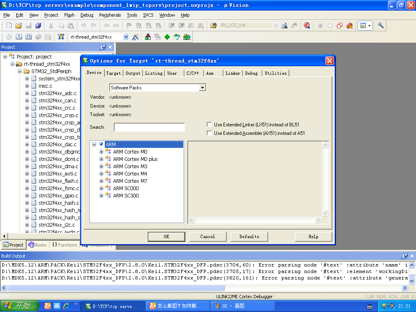The width and height of the screenshot is (416, 312).
Task: Click the Save All toolbar icon
Action: click(x=38, y=26)
